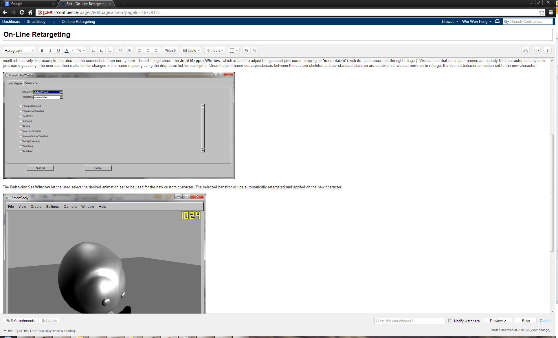Expand the hint arrow at bottom left
The width and height of the screenshot is (558, 338).
pos(5,330)
